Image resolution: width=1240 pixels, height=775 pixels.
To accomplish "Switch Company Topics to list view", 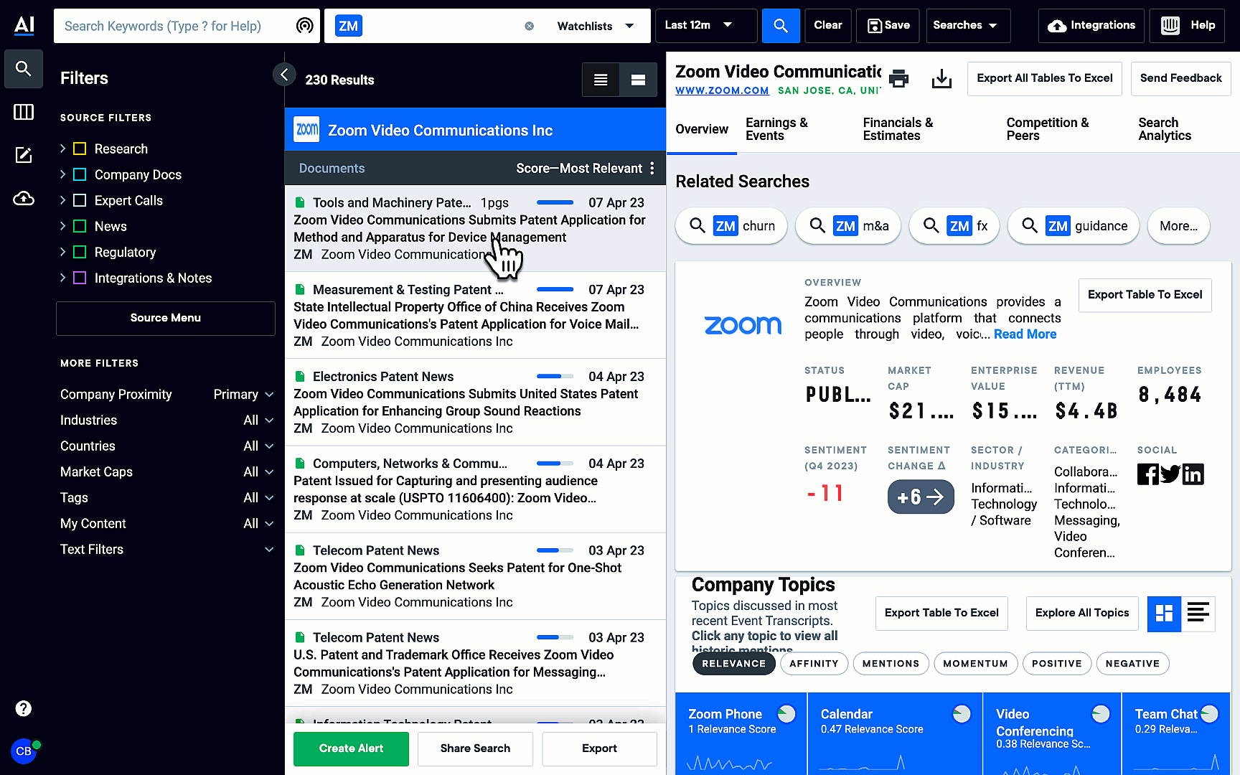I will [1198, 614].
